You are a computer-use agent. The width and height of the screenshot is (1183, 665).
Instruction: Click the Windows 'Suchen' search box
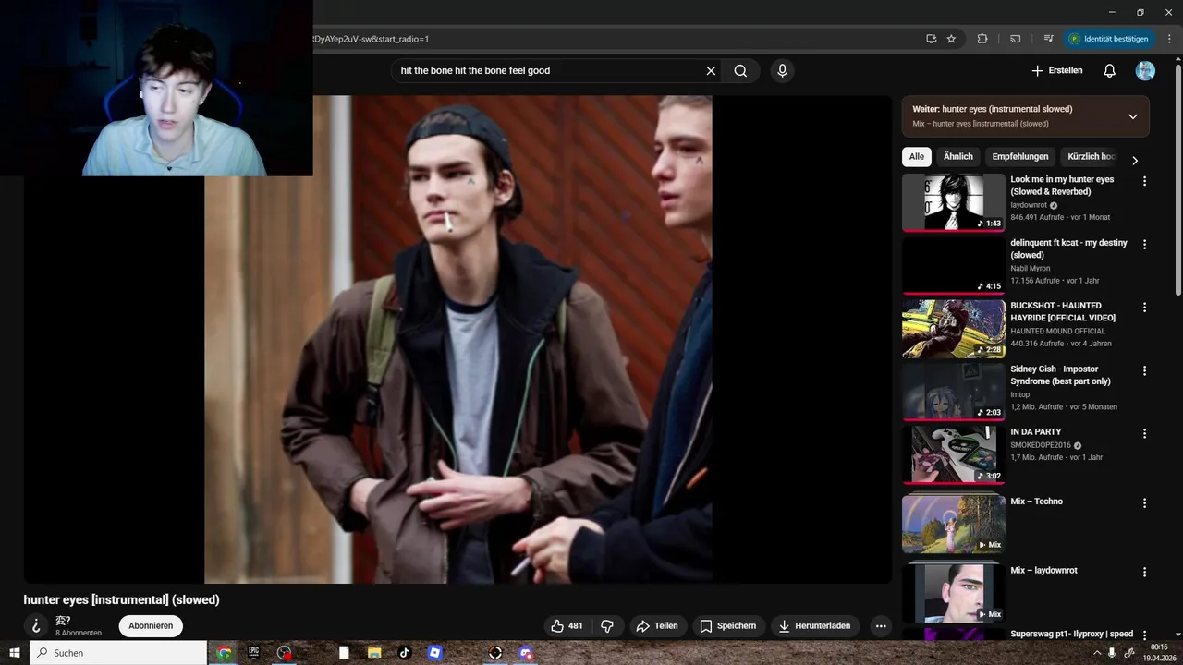pyautogui.click(x=118, y=653)
